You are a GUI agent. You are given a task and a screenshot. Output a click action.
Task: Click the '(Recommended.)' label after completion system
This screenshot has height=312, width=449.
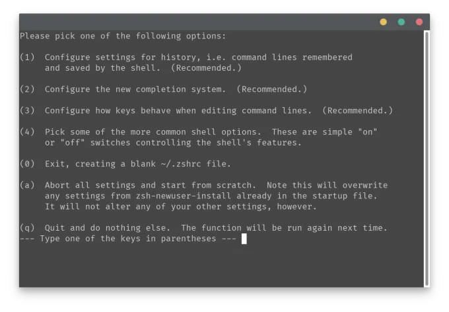tap(272, 89)
